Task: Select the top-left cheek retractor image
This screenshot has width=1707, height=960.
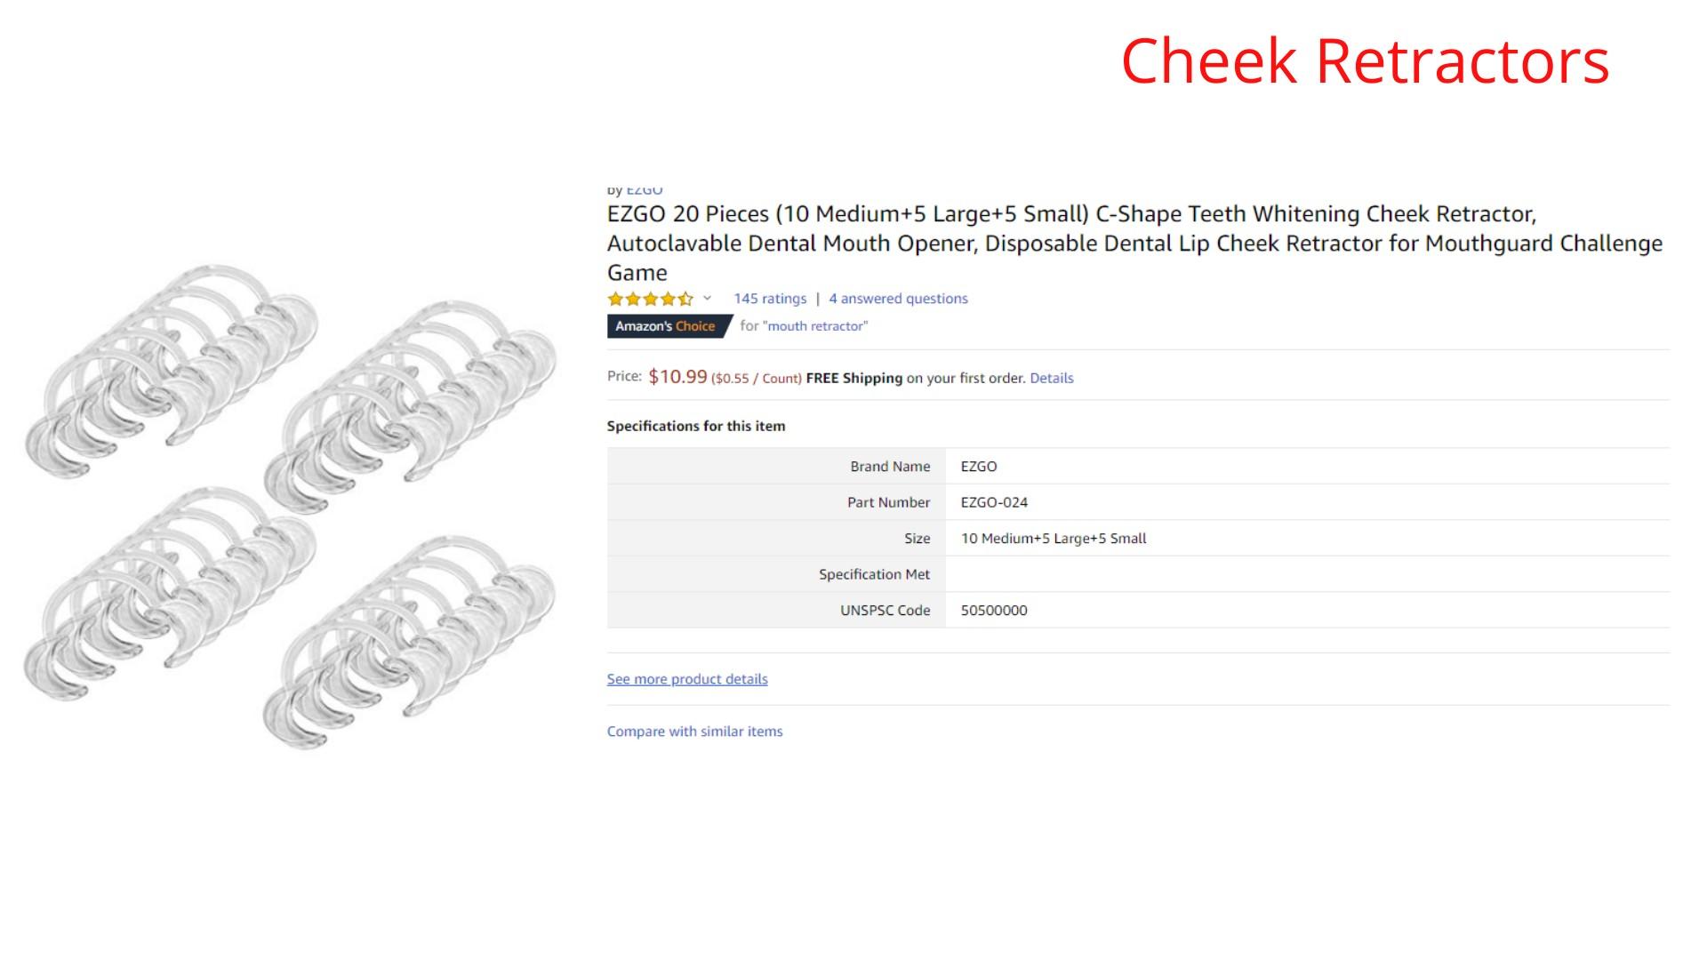Action: pos(171,370)
